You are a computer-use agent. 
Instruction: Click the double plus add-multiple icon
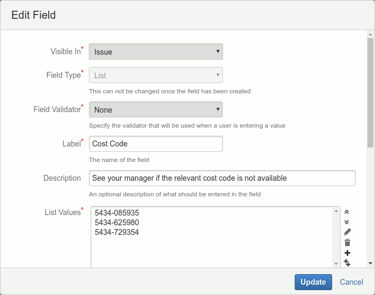(x=347, y=262)
